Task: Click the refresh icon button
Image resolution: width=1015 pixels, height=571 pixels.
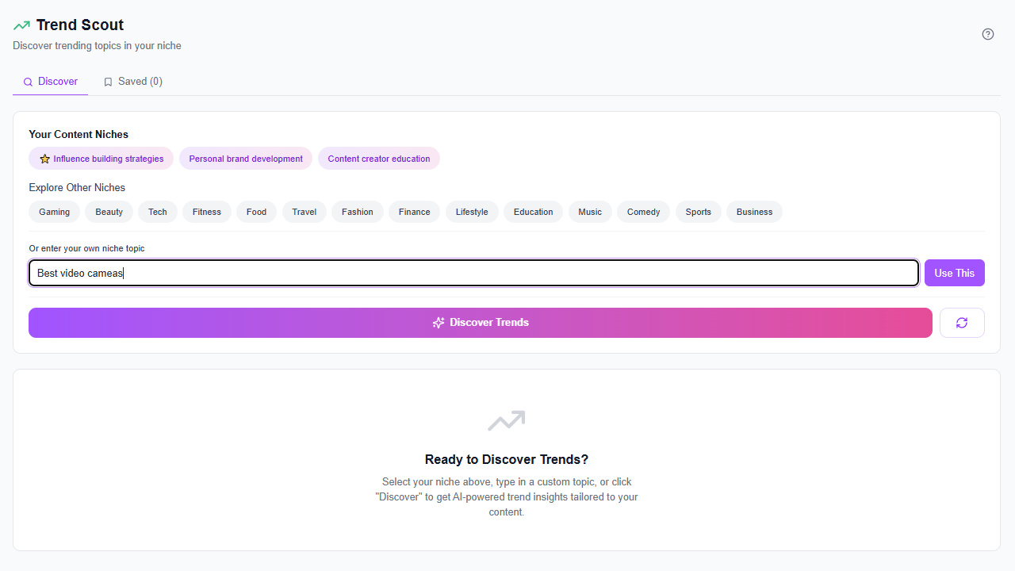Action: click(962, 323)
